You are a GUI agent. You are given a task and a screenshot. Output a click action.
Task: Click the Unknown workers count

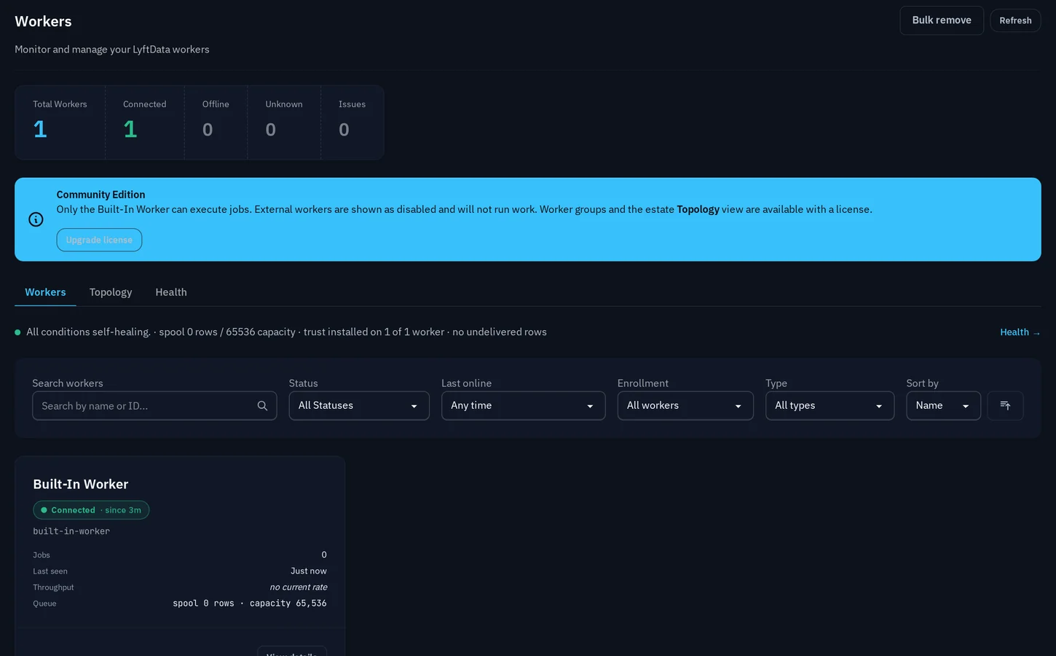coord(271,130)
